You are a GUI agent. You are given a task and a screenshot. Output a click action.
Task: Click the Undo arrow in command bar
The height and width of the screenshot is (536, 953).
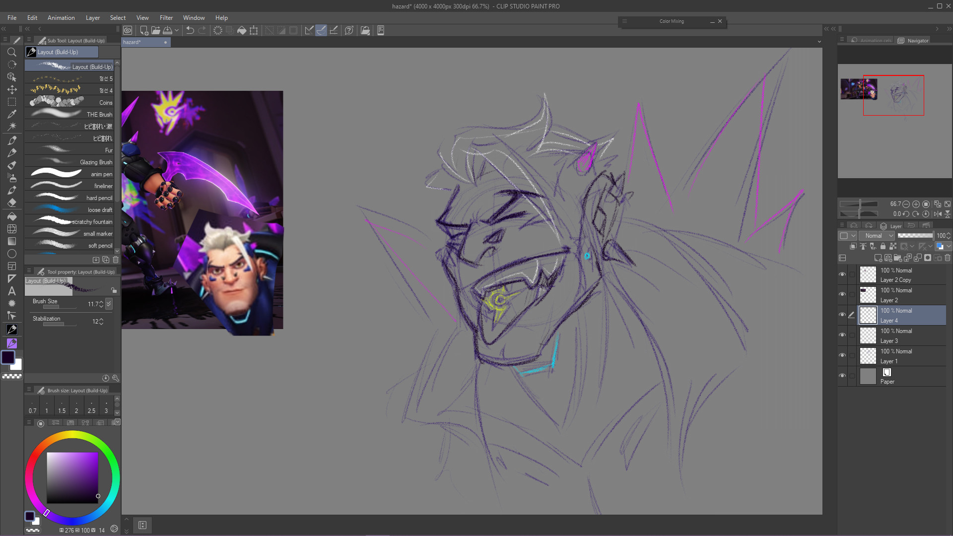click(x=190, y=30)
